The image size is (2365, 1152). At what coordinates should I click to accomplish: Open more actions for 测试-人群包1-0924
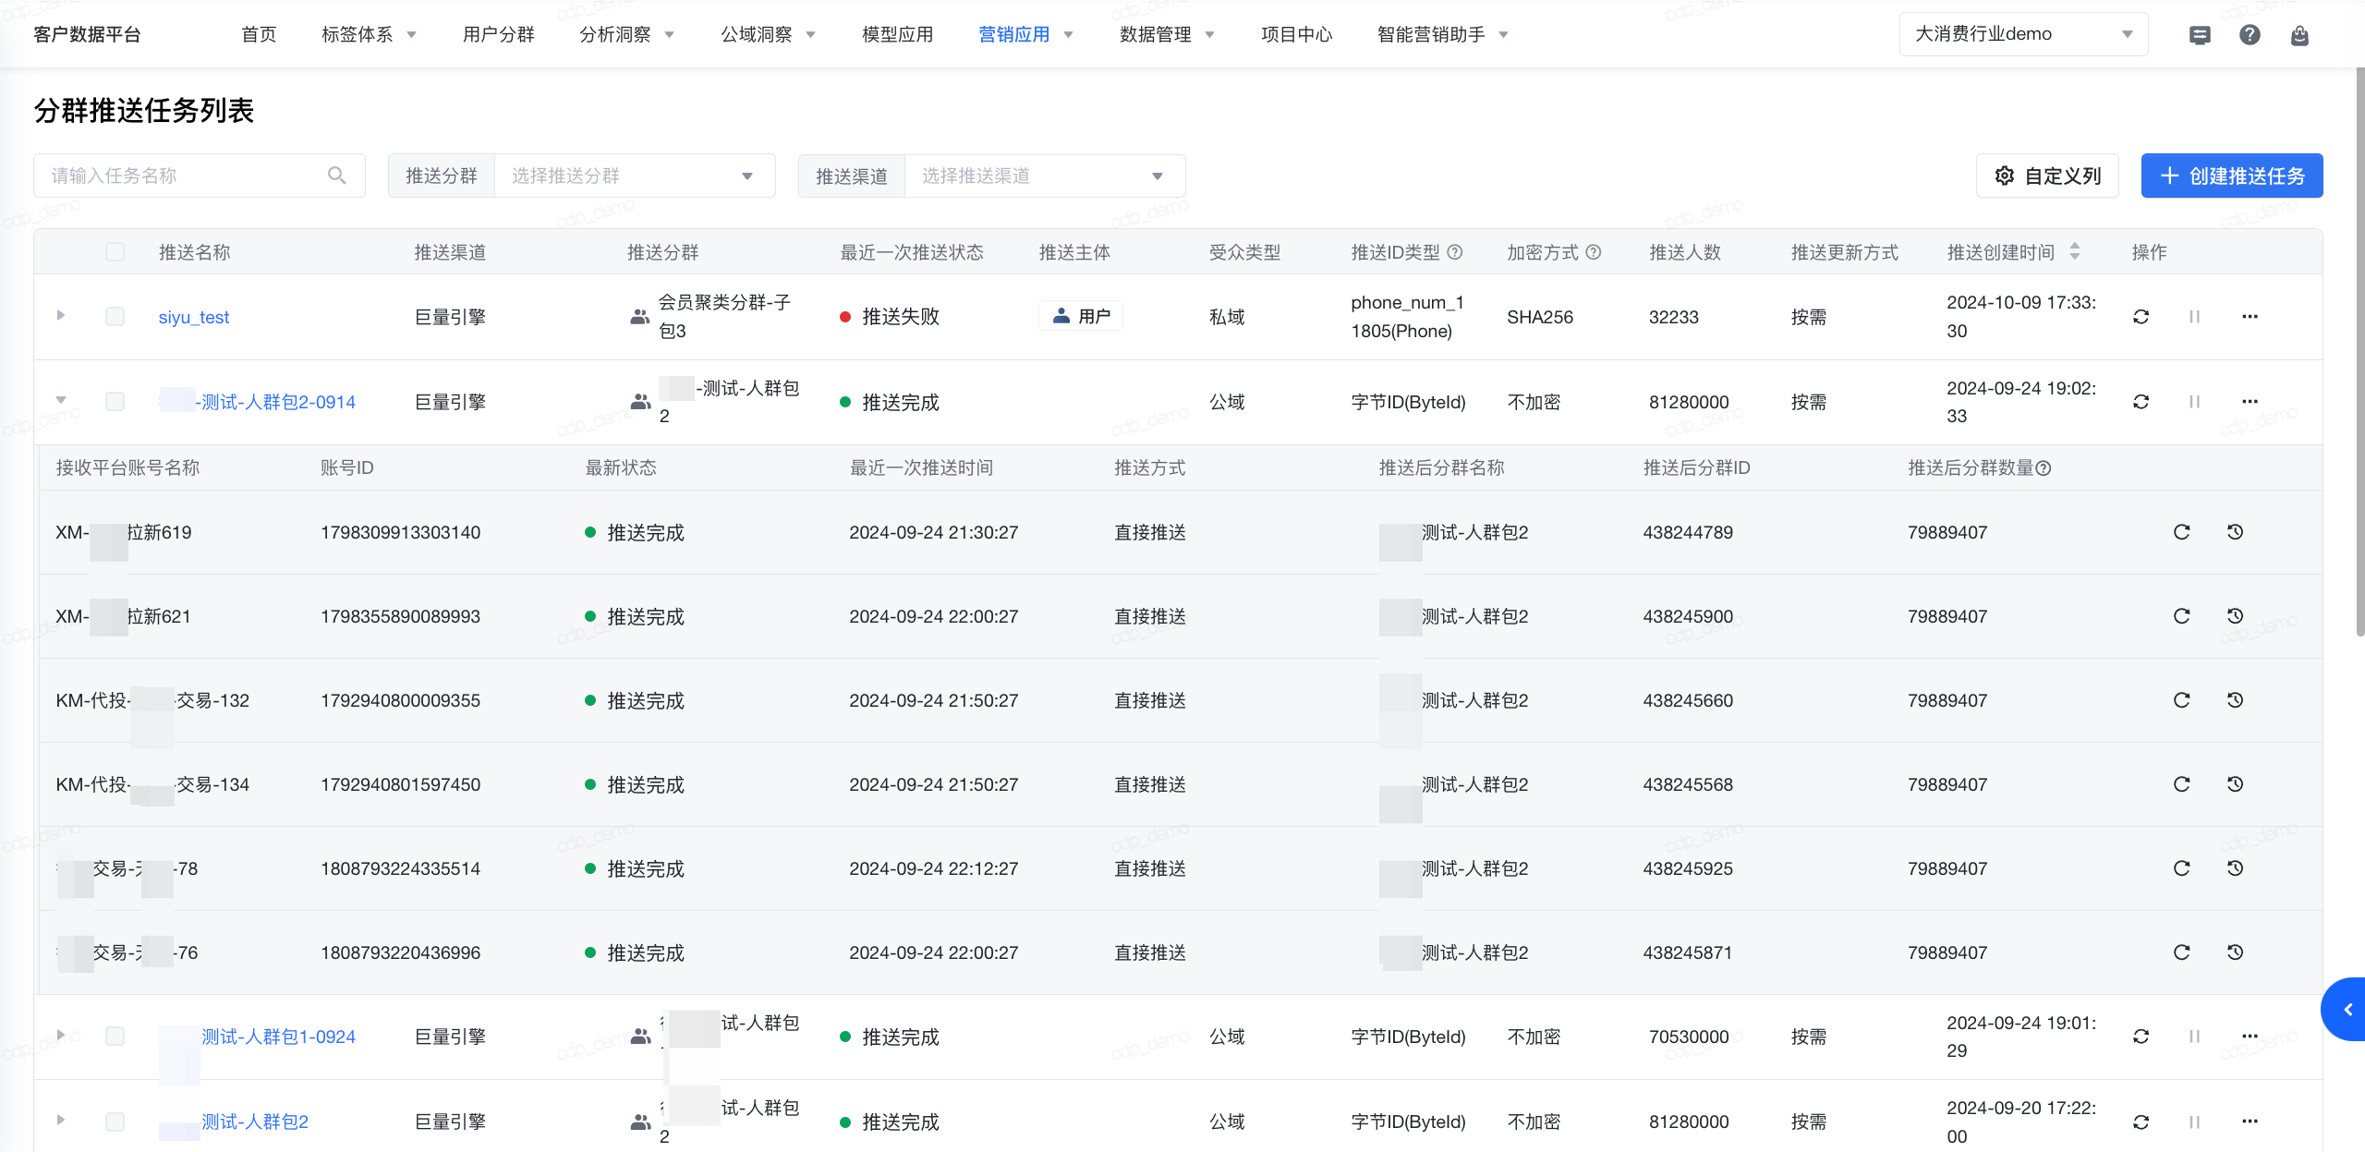tap(2250, 1037)
